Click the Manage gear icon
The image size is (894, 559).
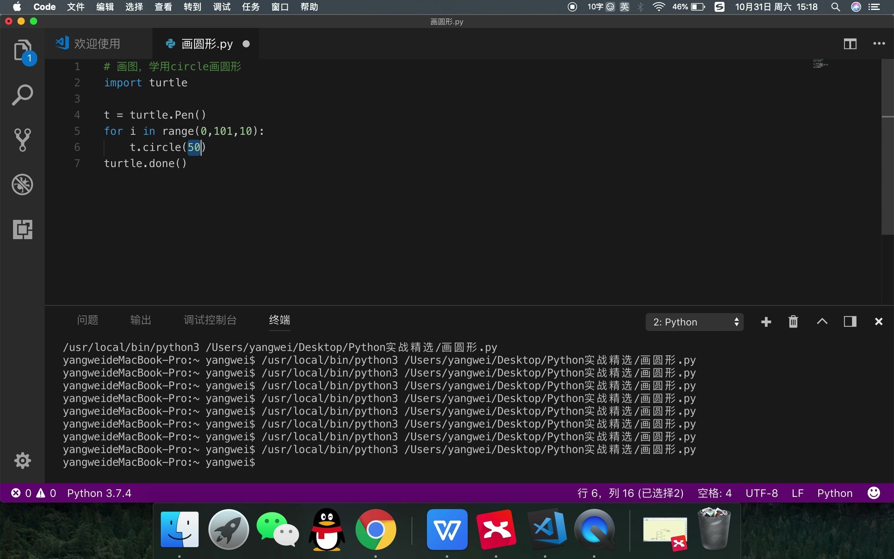[x=22, y=461]
